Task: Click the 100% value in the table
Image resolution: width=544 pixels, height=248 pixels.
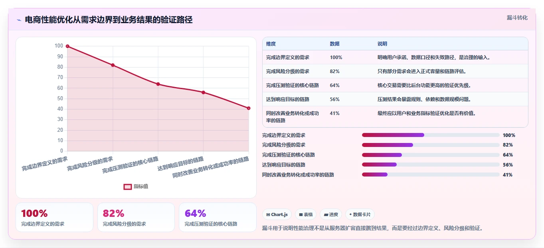Action: [336, 58]
